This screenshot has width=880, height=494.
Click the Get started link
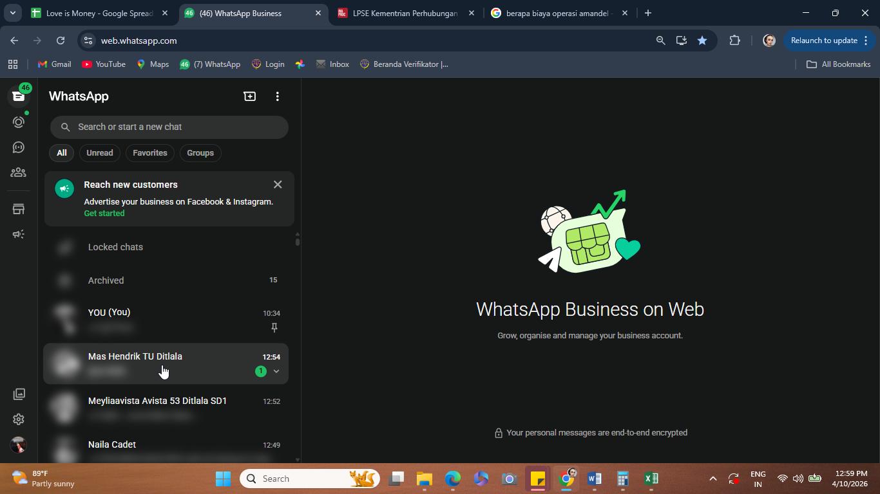104,214
